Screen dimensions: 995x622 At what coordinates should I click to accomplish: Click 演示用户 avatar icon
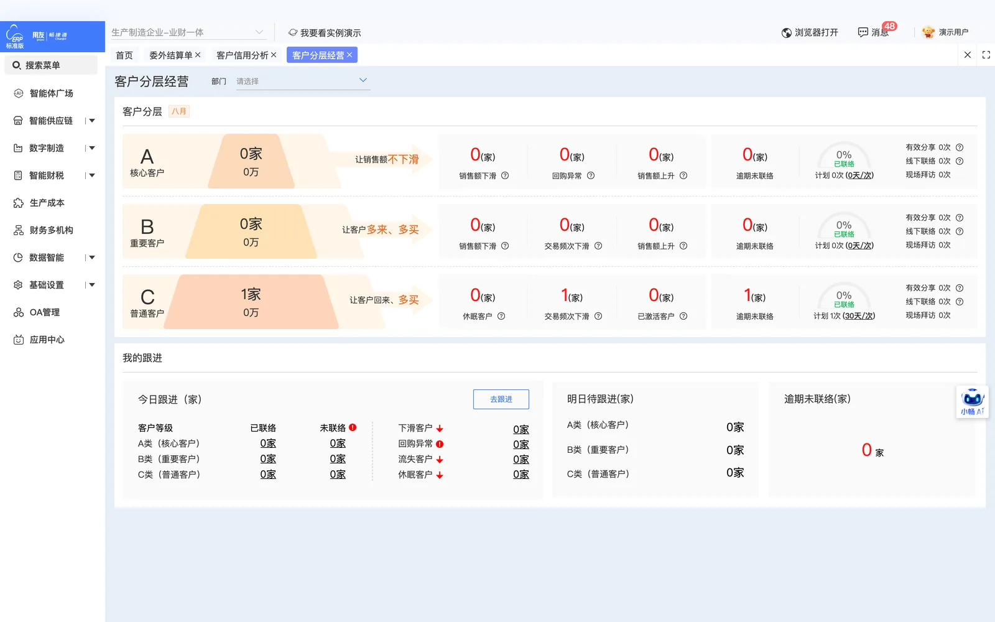pyautogui.click(x=928, y=32)
